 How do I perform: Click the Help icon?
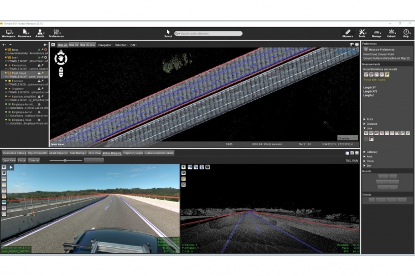click(406, 33)
